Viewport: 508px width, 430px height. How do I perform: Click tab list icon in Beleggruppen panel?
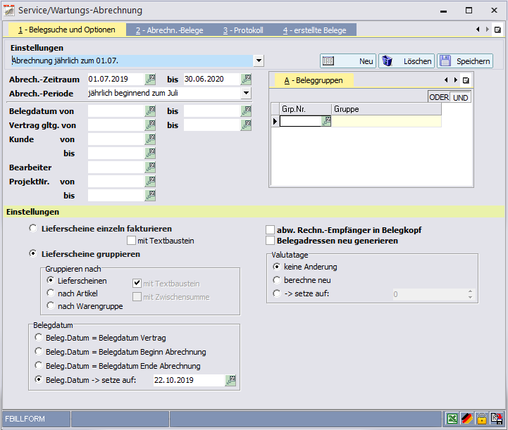coord(466,80)
